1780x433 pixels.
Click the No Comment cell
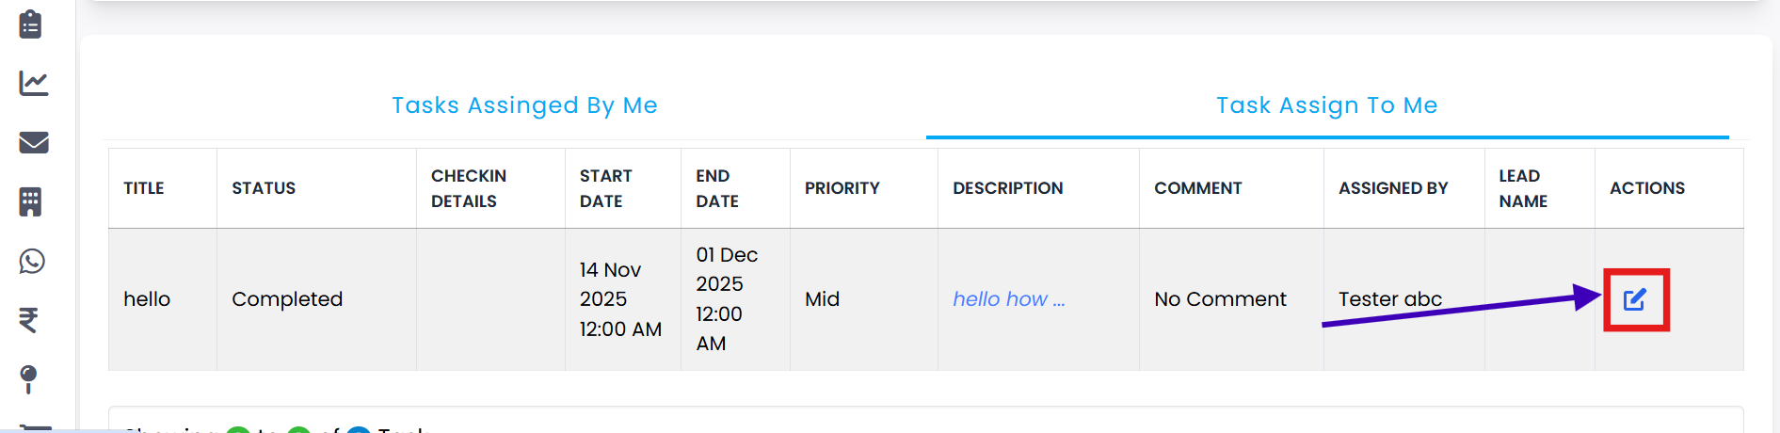[x=1220, y=299]
